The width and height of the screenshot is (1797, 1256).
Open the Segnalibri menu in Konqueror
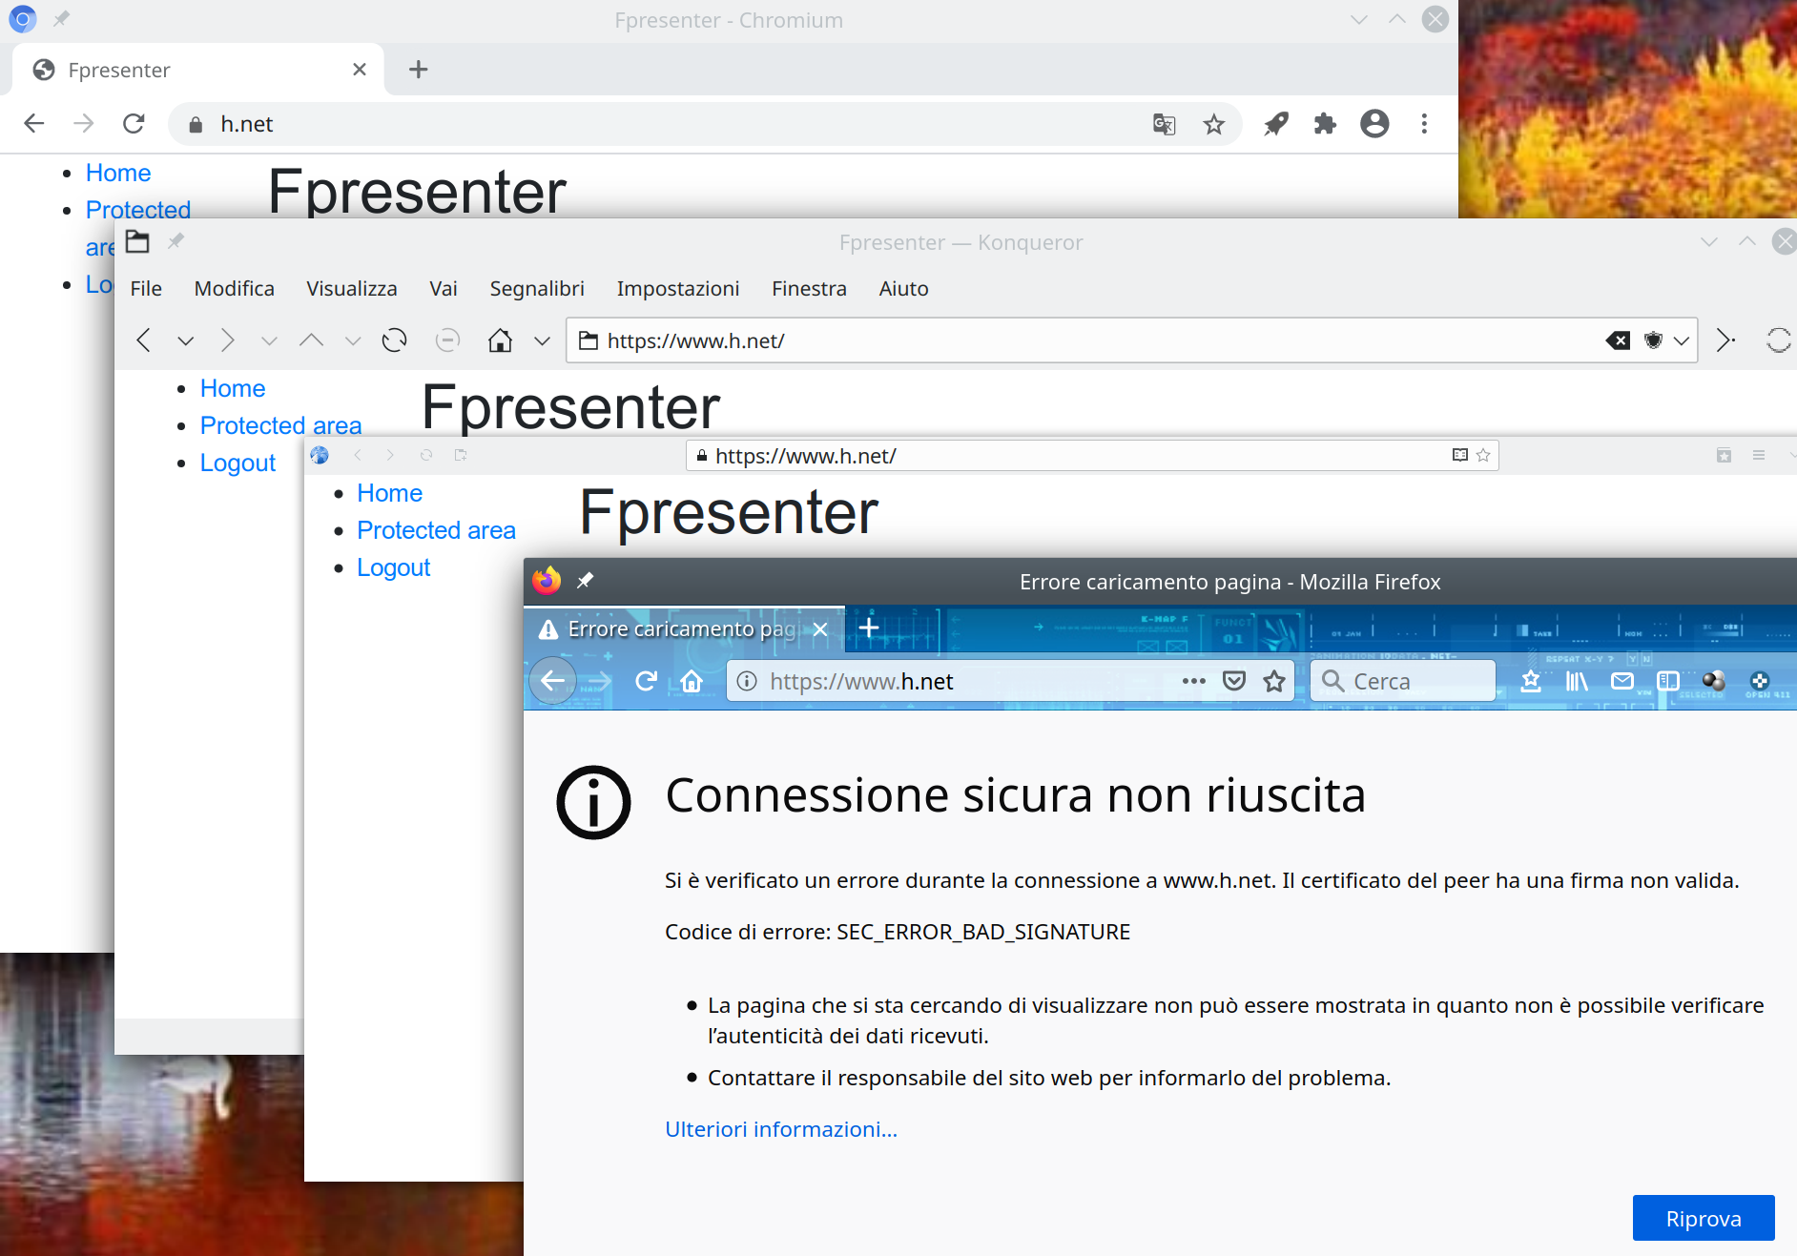tap(537, 288)
